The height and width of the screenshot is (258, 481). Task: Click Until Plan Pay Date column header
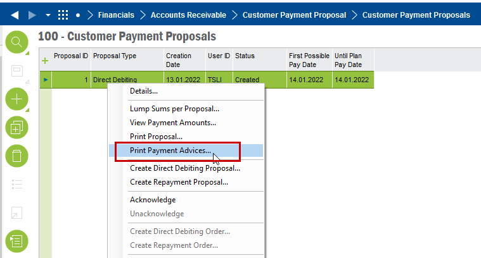pos(353,60)
